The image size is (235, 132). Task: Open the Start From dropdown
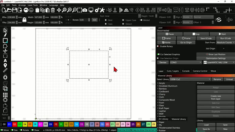click(225, 43)
